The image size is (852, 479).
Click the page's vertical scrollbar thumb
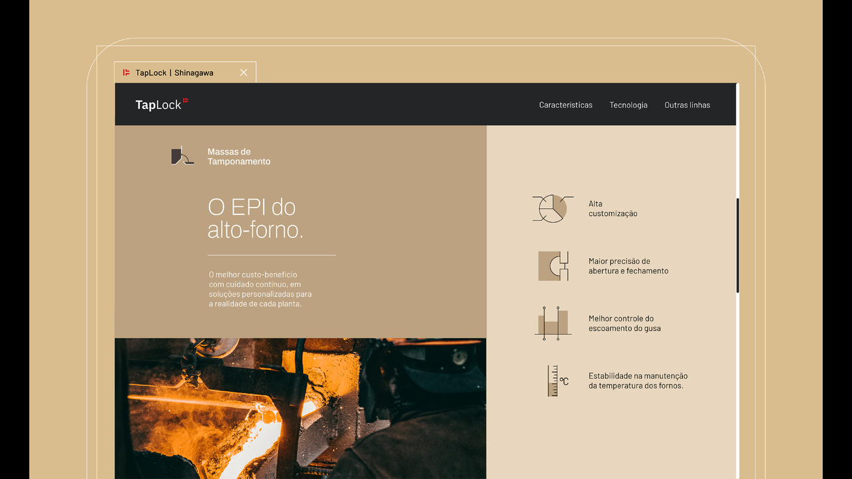(738, 245)
